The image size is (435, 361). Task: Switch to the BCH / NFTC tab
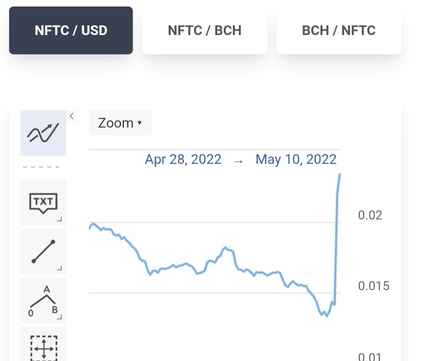339,30
